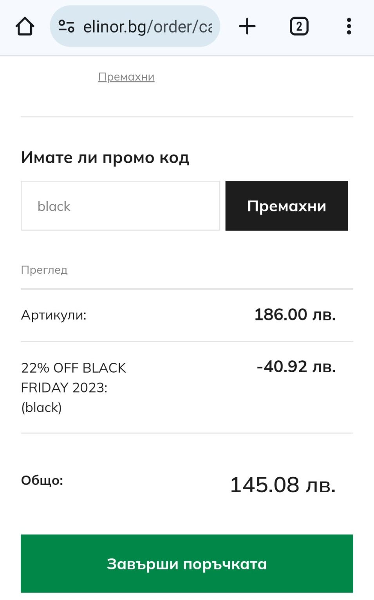
Task: Click the 22% OFF BLACK FRIDAY 2023 label
Action: pos(73,378)
